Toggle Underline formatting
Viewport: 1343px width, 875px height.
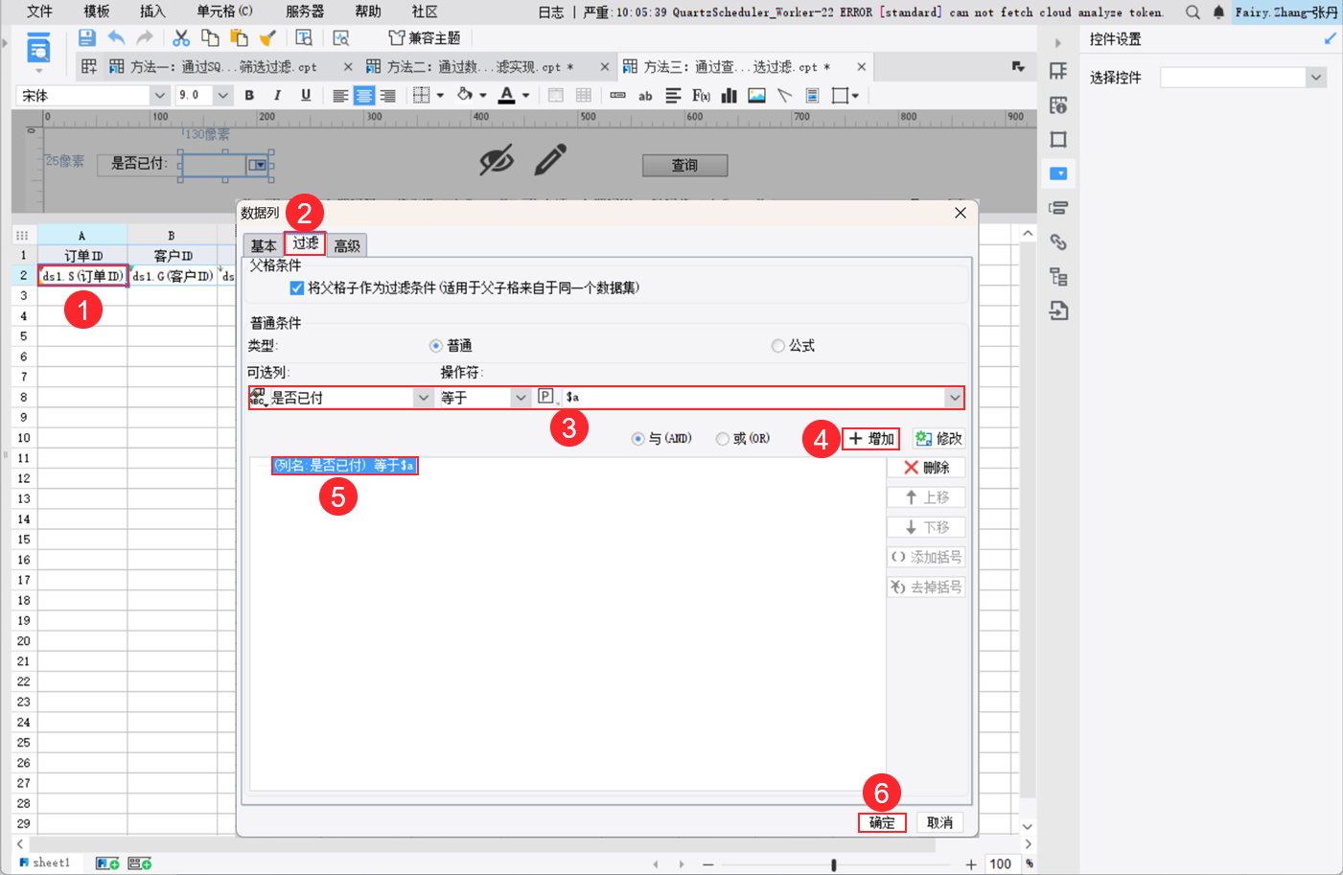[306, 95]
